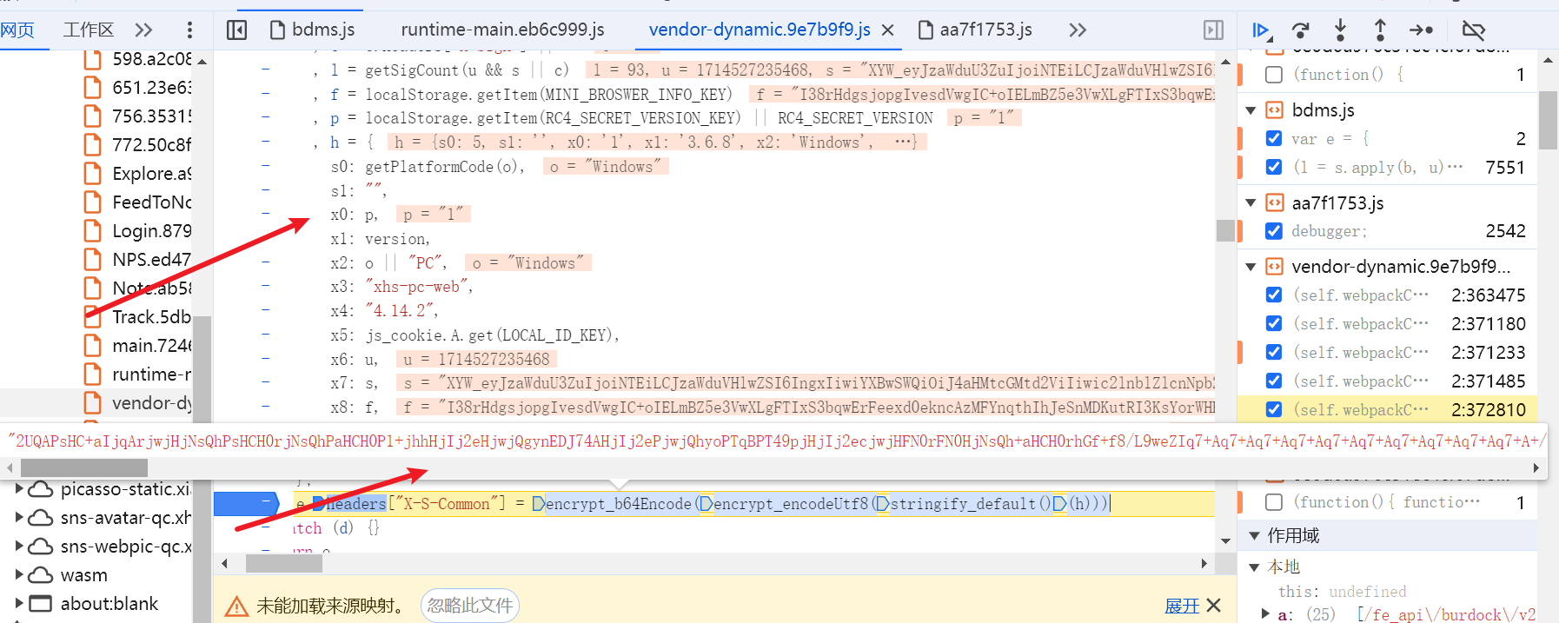Toggle the s.apply breakpoint at line 7551
The image size is (1559, 623).
(1274, 168)
